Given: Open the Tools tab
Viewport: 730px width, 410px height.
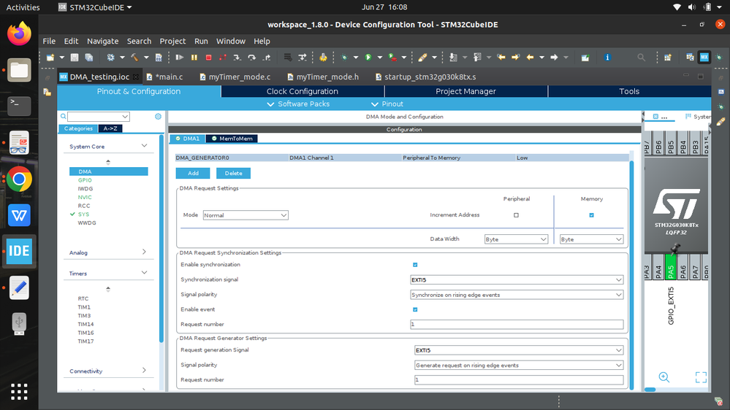Looking at the screenshot, I should pyautogui.click(x=629, y=92).
